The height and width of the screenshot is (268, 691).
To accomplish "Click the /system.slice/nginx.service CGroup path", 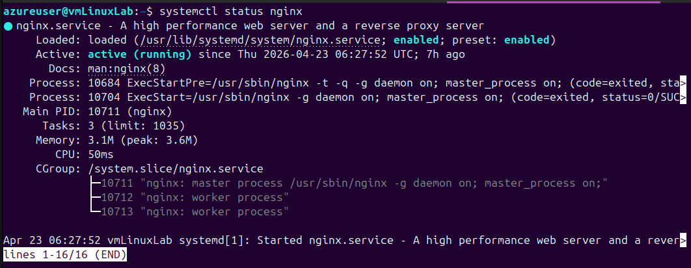I will coord(176,169).
